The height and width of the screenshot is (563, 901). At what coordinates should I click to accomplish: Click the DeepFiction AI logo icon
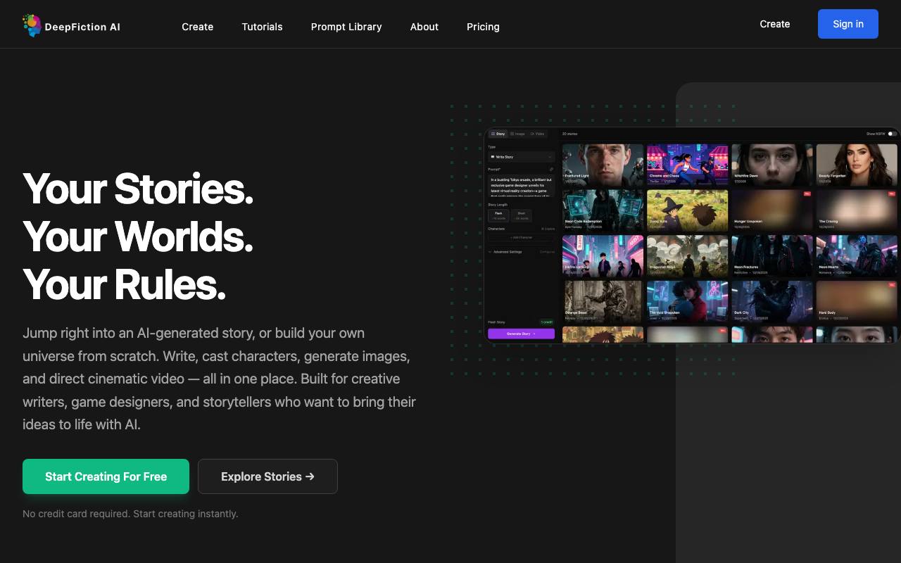[32, 26]
